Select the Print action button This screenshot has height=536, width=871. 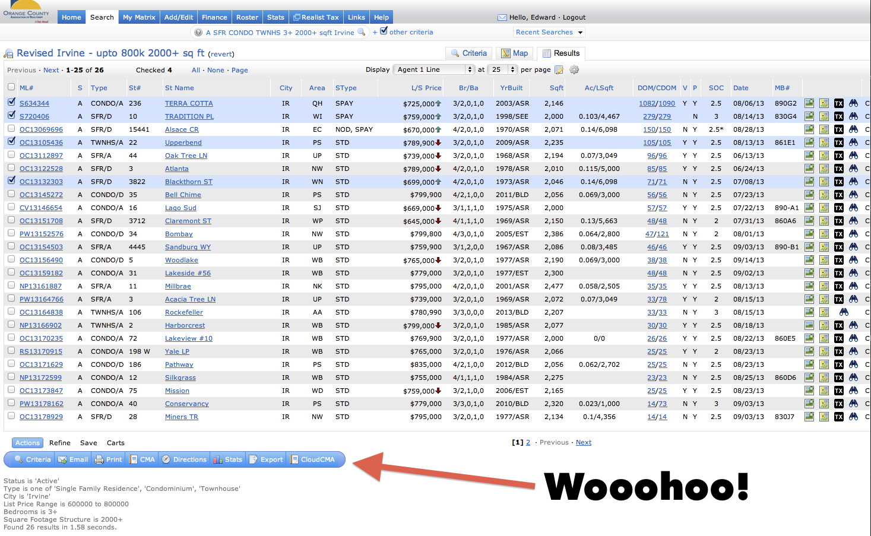[109, 459]
